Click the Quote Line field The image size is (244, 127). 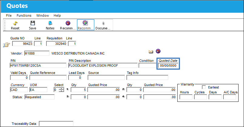[38, 44]
